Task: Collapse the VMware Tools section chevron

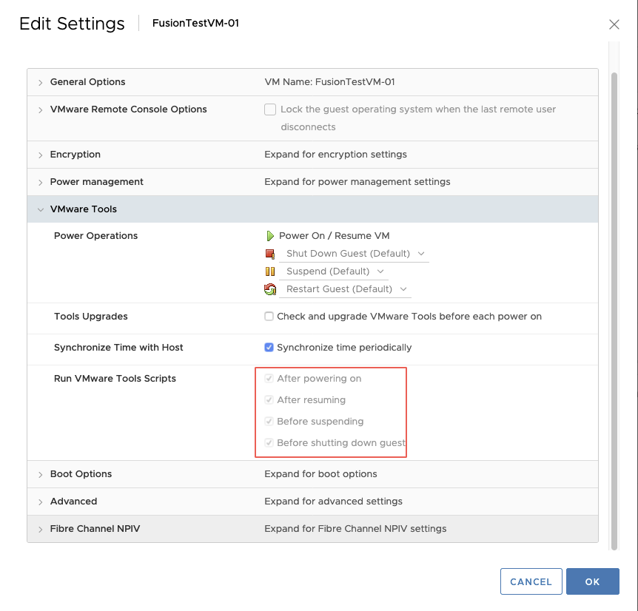Action: point(40,210)
